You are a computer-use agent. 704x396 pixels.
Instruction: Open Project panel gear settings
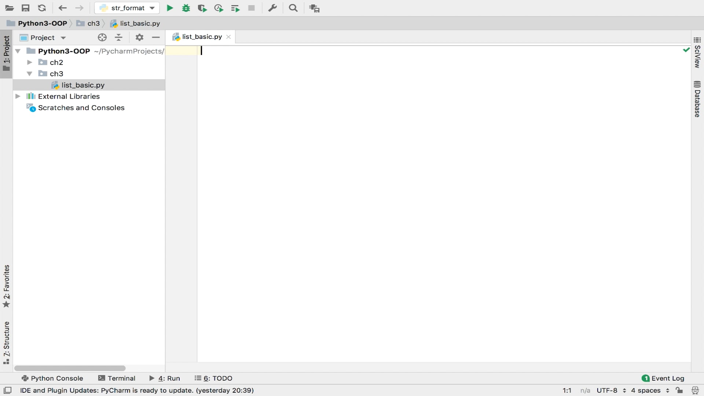139,37
